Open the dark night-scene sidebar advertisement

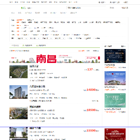115,56
